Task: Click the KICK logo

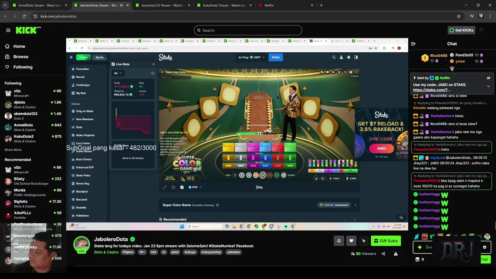Action: (x=28, y=30)
